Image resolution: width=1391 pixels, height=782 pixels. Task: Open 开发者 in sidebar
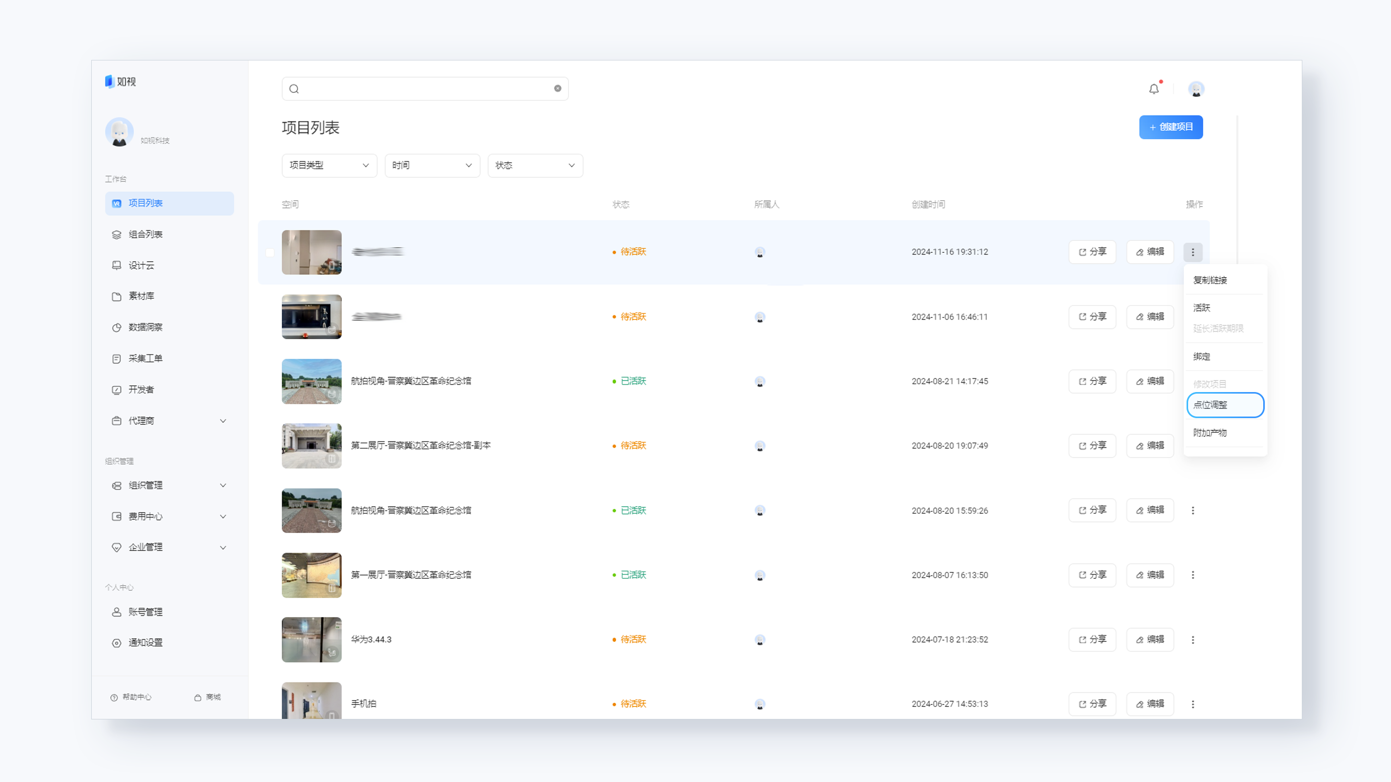170,389
